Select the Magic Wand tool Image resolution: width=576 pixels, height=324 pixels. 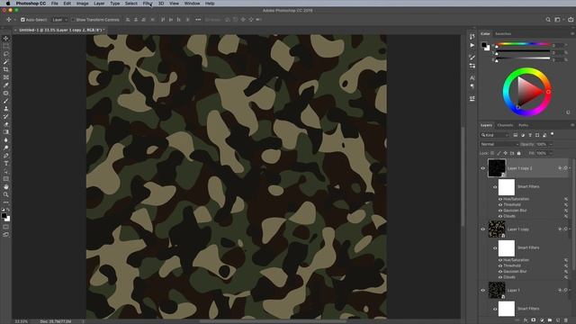pos(6,62)
